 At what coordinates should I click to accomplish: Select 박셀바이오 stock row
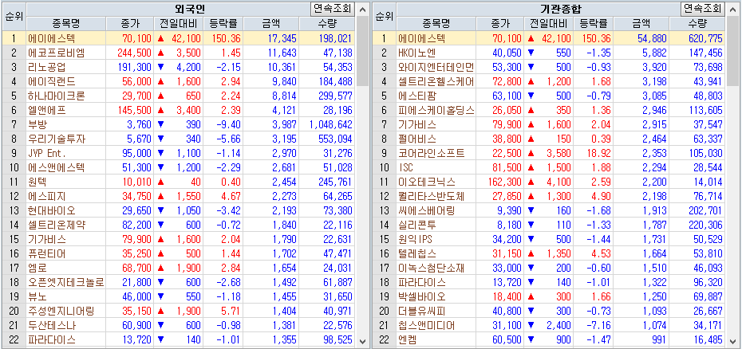(x=549, y=296)
